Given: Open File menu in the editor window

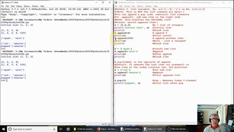Looking at the screenshot, I should coord(116,6).
